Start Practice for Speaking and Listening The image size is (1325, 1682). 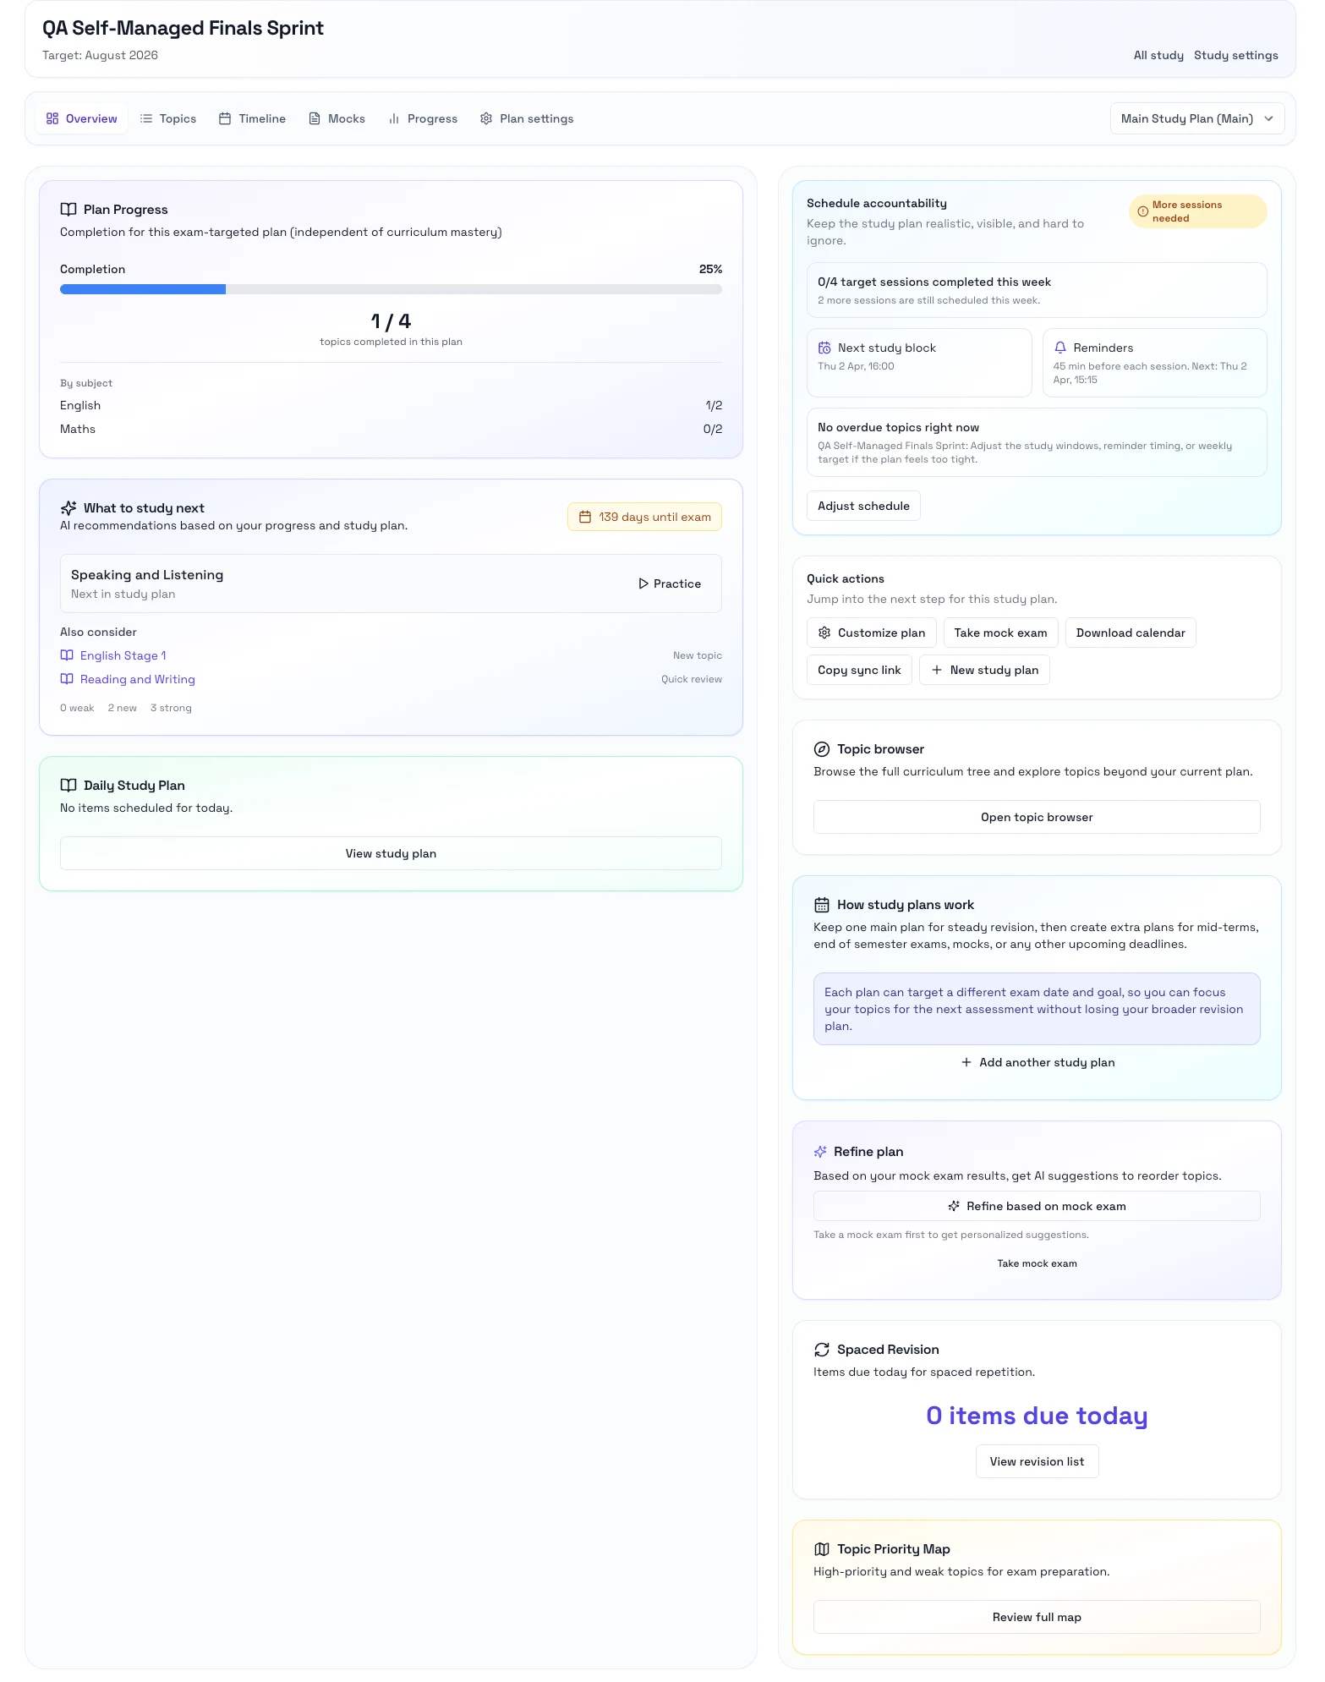670,583
